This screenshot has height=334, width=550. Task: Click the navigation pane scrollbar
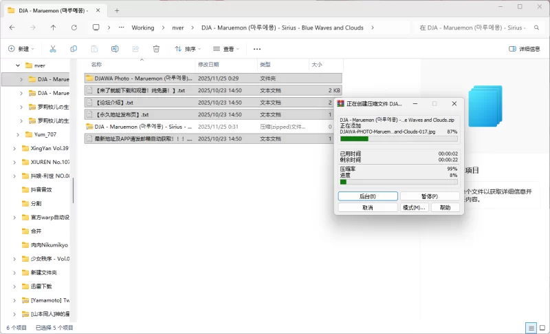[x=74, y=191]
